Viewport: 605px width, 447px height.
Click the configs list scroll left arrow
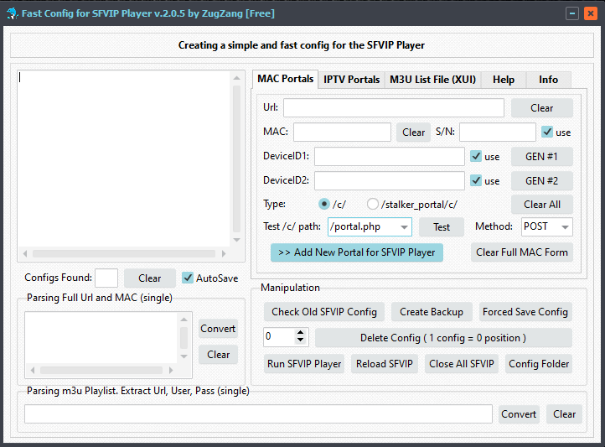(x=25, y=253)
